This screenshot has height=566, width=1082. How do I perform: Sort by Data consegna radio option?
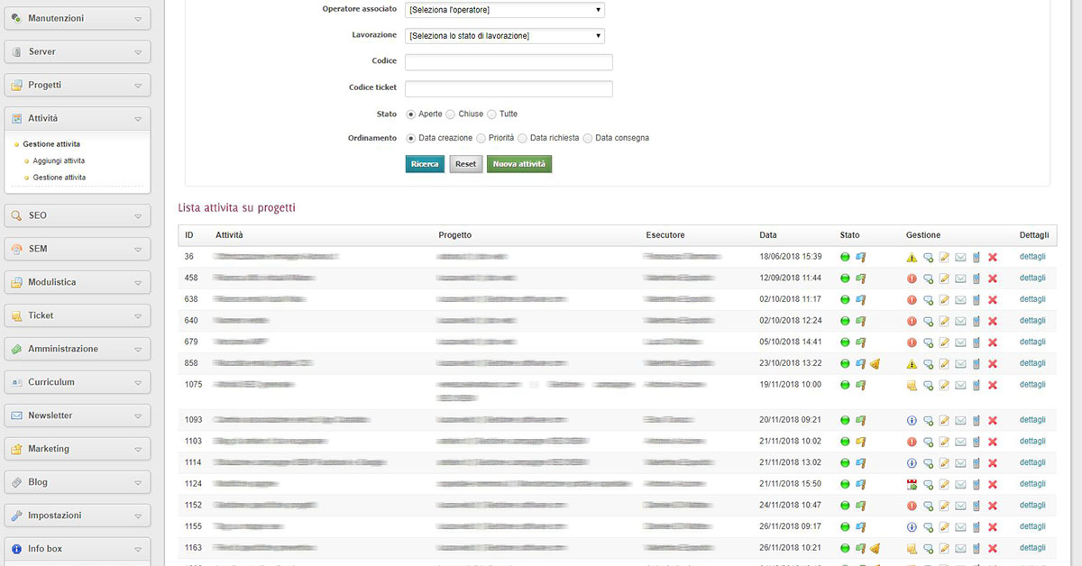click(588, 138)
